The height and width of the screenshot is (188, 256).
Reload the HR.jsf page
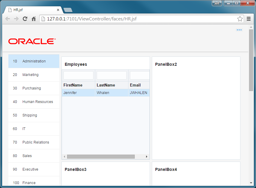(x=25, y=19)
